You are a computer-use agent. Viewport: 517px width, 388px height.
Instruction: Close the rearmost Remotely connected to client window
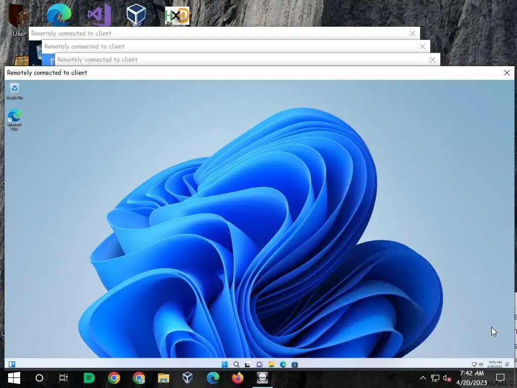click(x=412, y=33)
